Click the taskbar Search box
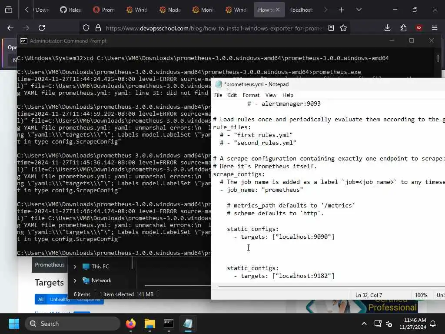Image resolution: width=445 pixels, height=334 pixels. (73, 324)
